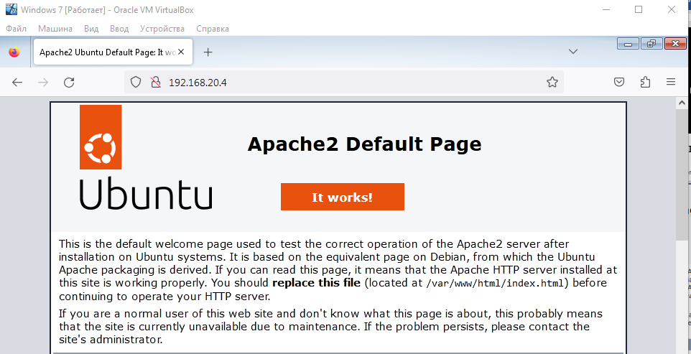
Task: Reload the current page
Action: coord(69,83)
